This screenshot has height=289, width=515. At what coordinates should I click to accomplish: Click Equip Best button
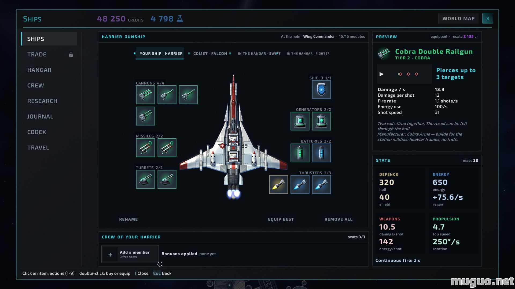click(x=281, y=219)
